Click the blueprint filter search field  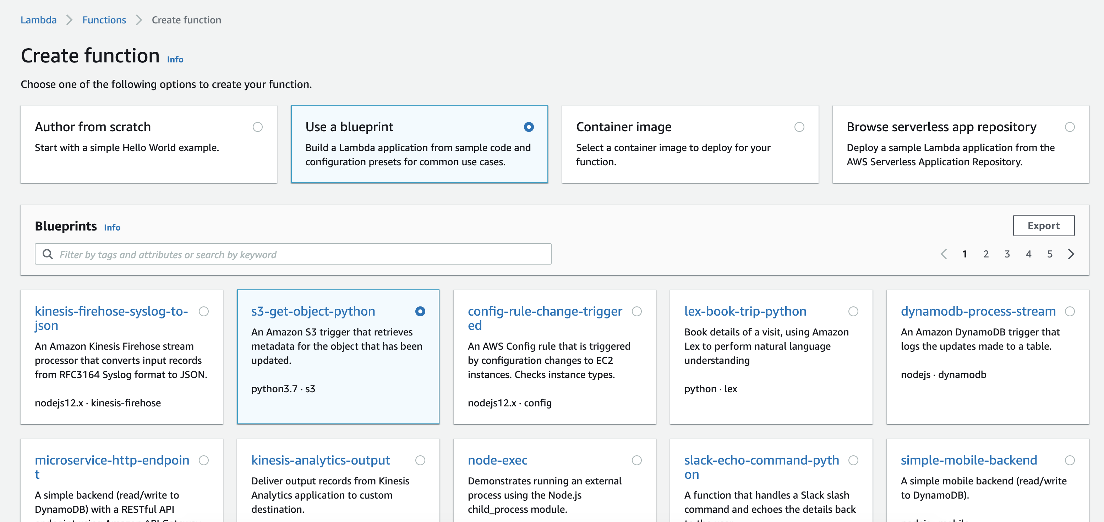click(x=300, y=254)
